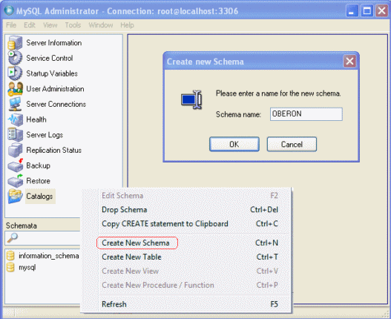Go to User Administration
The width and height of the screenshot is (391, 319).
click(55, 89)
